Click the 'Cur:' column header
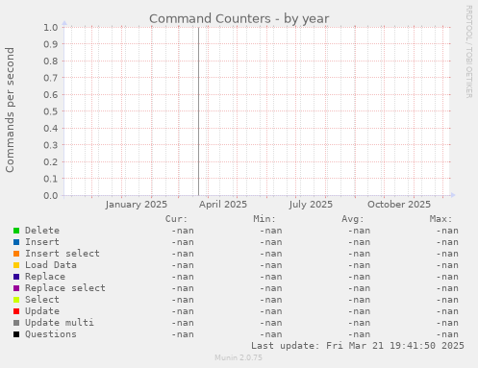 point(176,219)
